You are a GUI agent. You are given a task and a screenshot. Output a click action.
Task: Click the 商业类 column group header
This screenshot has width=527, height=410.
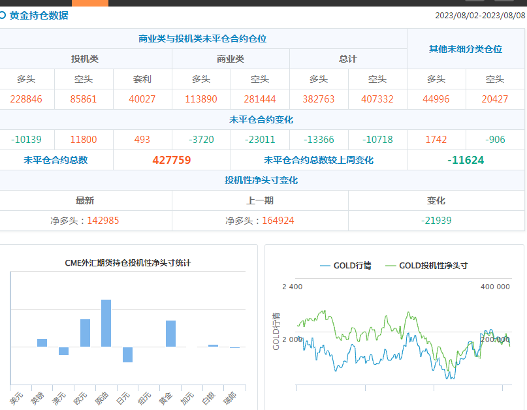(231, 59)
